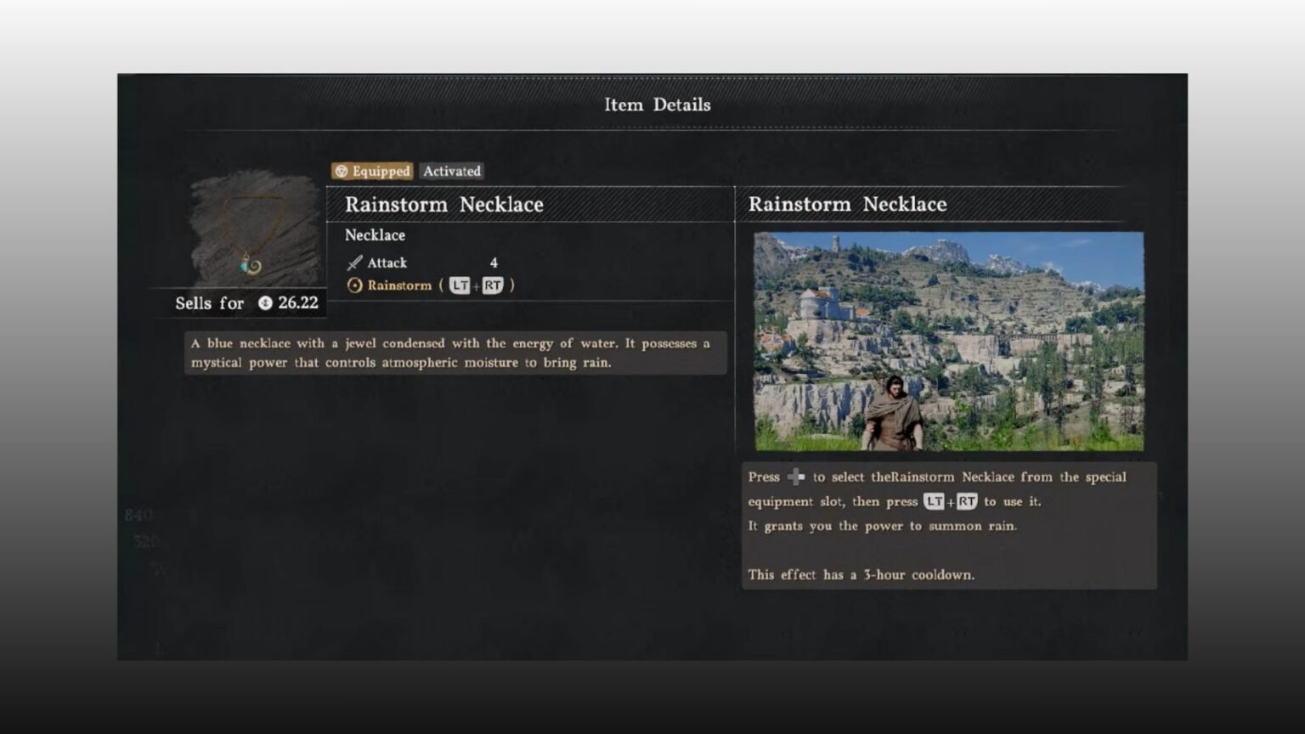
Task: Click the Rainstorm Necklace title above the preview image
Action: coord(847,205)
